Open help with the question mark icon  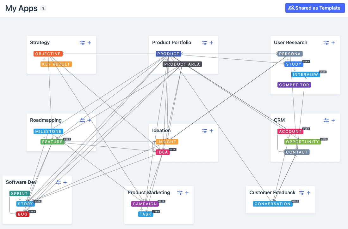pos(43,8)
